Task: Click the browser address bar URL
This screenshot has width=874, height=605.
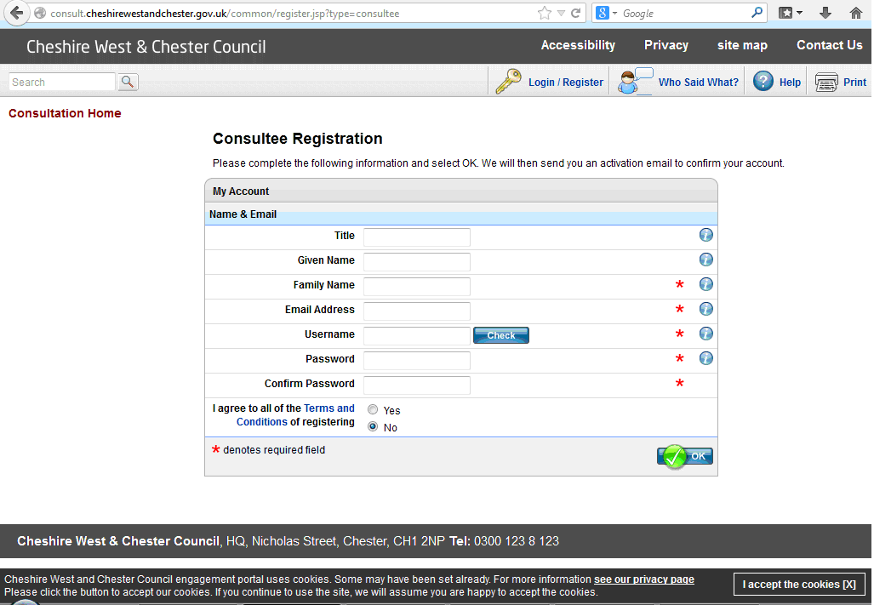Action: (225, 14)
